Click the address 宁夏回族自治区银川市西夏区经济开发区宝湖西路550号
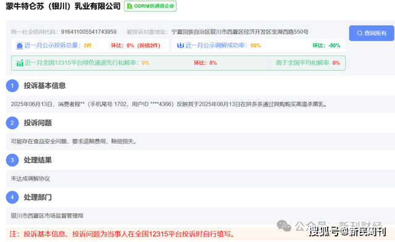395x242 pixels. tap(240, 31)
